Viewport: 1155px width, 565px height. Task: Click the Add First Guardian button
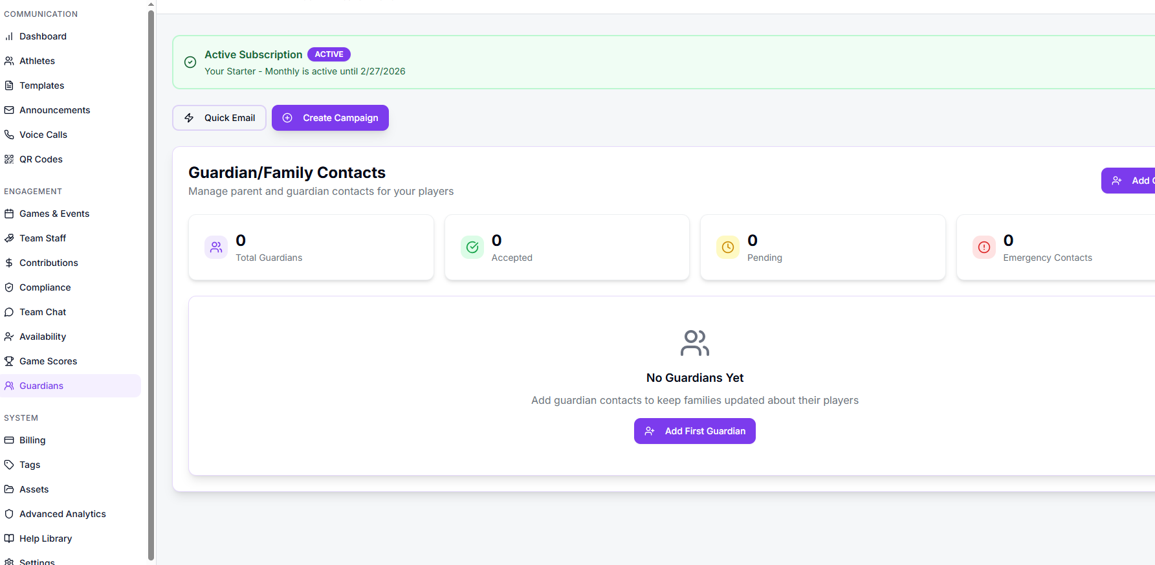[695, 431]
